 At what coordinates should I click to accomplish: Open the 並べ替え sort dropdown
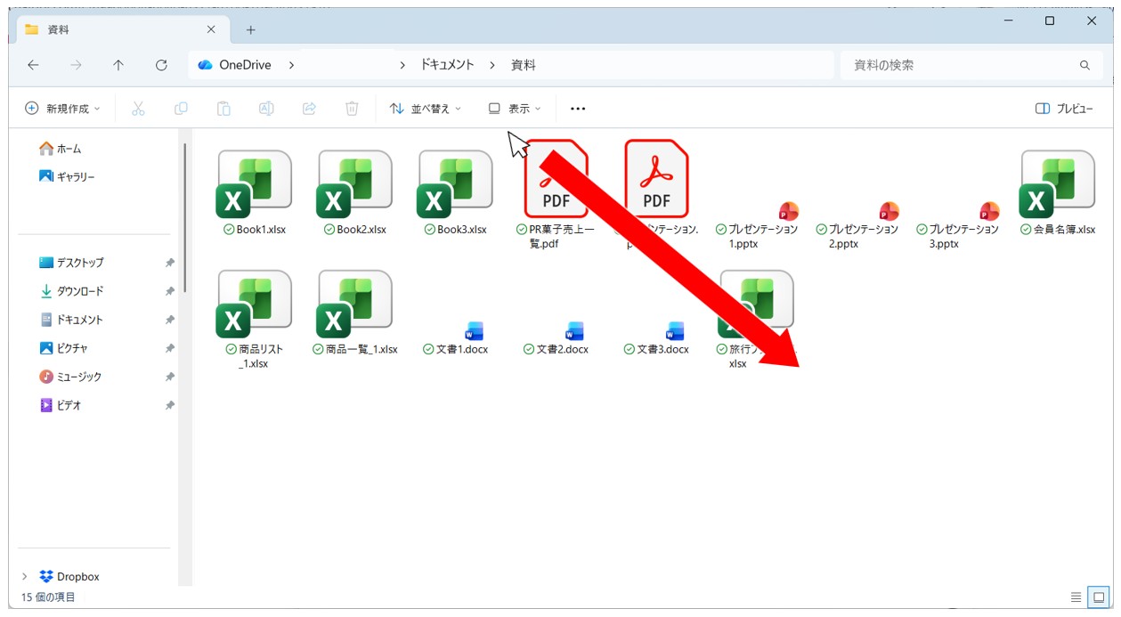(x=426, y=109)
